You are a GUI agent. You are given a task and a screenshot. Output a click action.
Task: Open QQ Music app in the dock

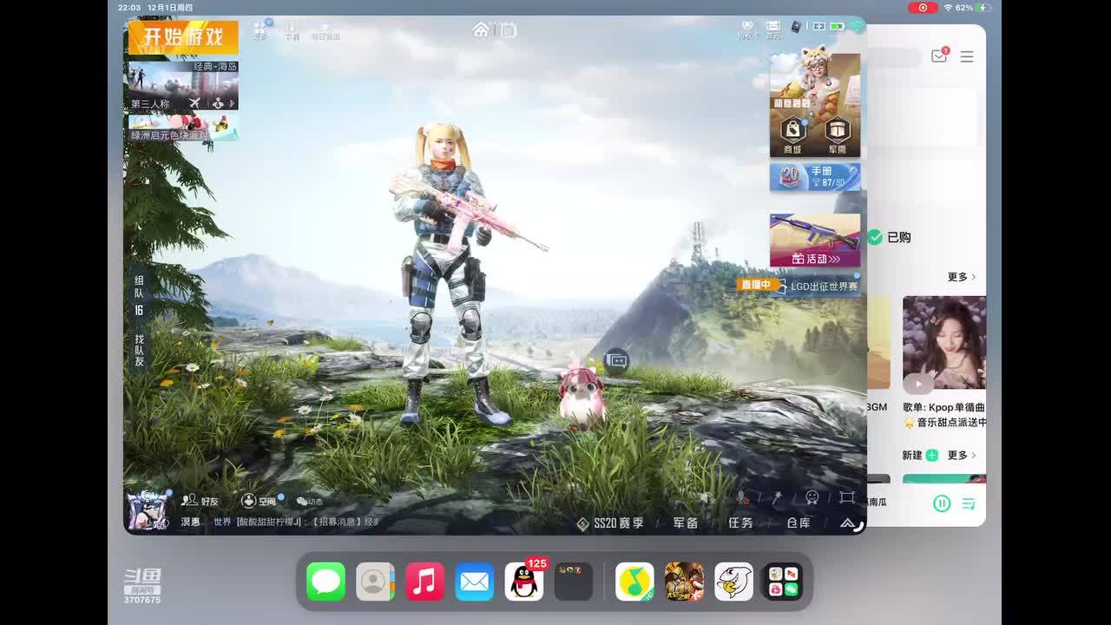[635, 582]
